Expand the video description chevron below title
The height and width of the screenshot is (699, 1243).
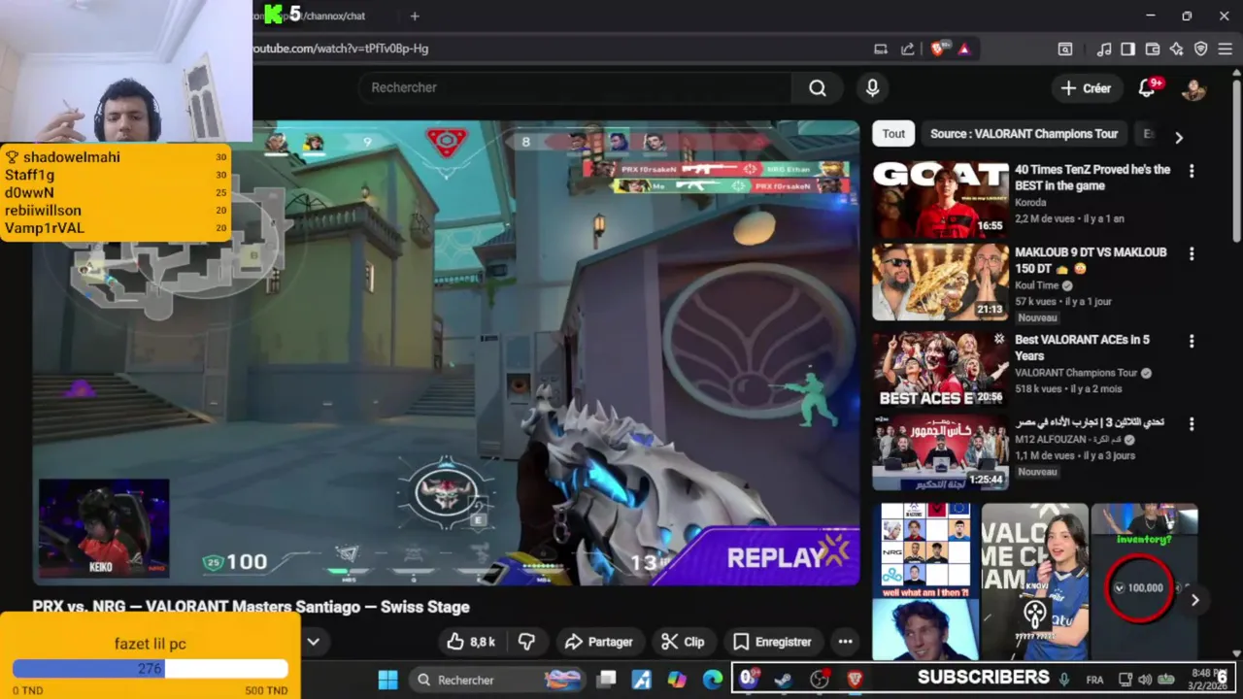314,642
